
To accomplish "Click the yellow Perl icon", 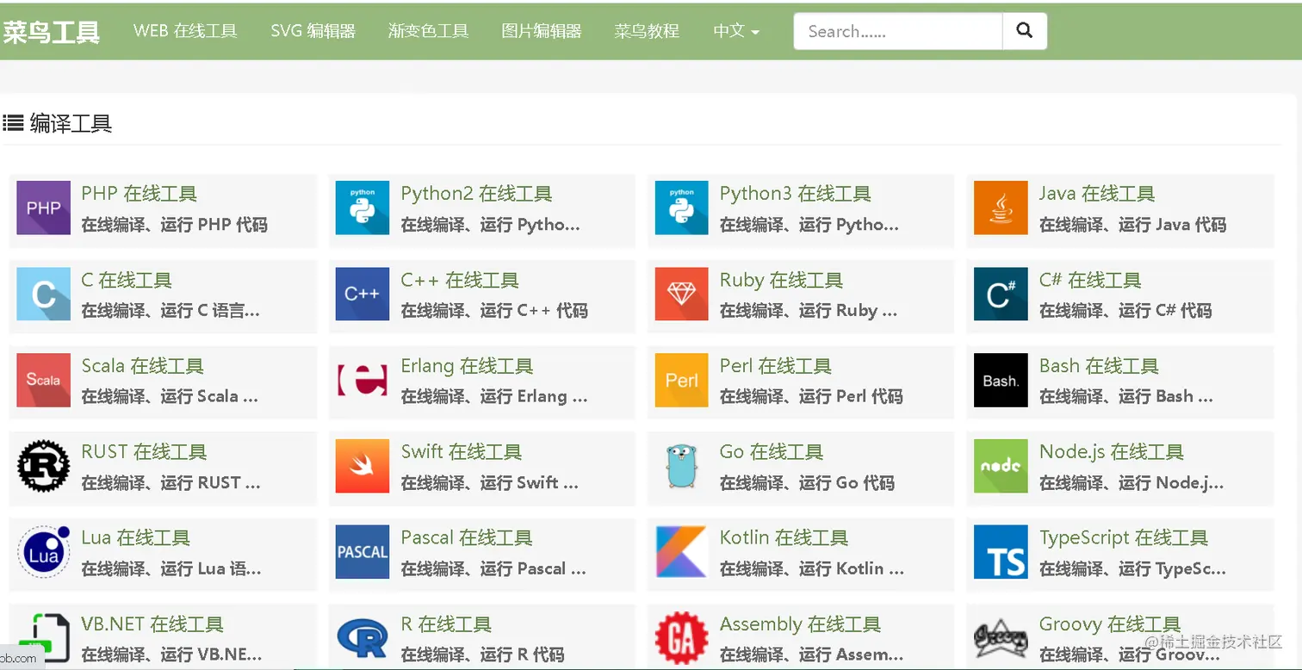I will 681,380.
